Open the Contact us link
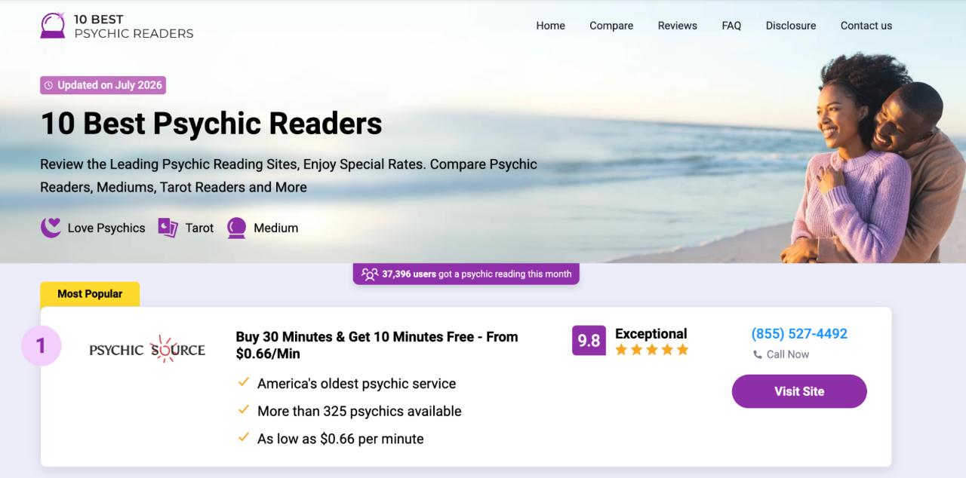 pos(866,26)
